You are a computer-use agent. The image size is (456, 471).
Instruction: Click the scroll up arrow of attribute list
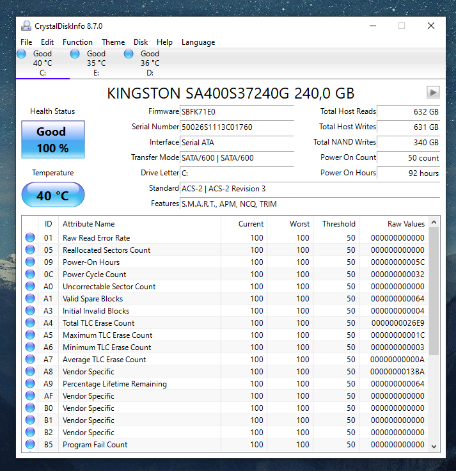pyautogui.click(x=434, y=222)
